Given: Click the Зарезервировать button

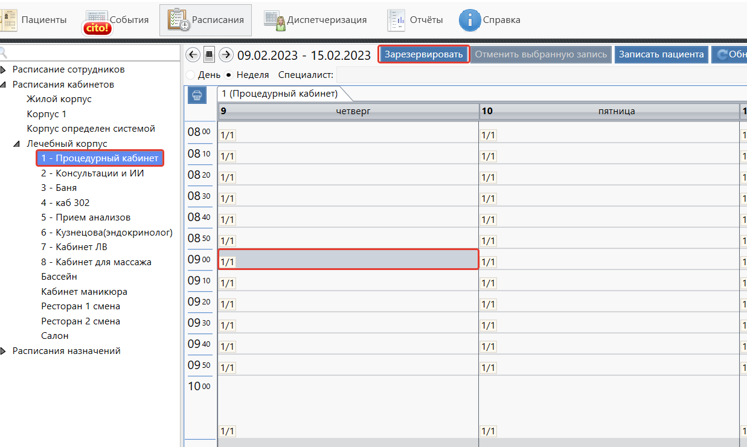Looking at the screenshot, I should point(423,54).
